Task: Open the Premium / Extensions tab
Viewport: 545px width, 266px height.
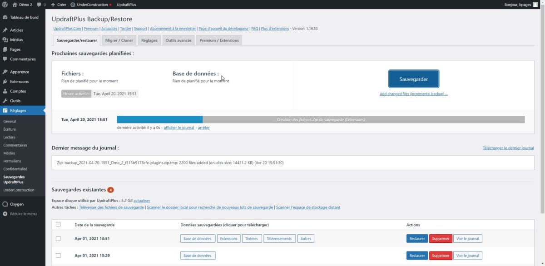Action: point(219,40)
